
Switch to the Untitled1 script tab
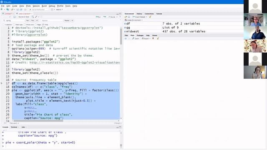coord(8,14)
